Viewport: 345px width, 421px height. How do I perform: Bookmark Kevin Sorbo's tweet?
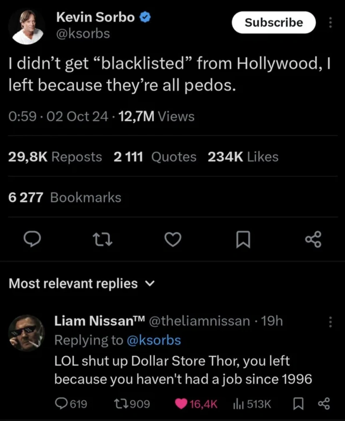pyautogui.click(x=243, y=239)
